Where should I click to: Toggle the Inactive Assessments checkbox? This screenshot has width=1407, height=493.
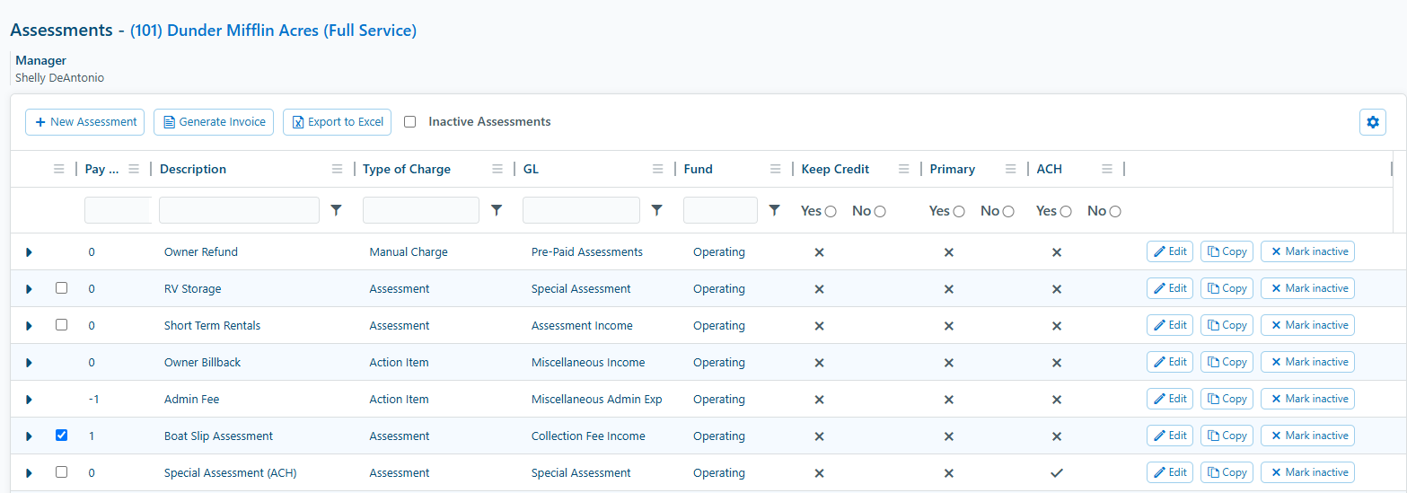[410, 122]
